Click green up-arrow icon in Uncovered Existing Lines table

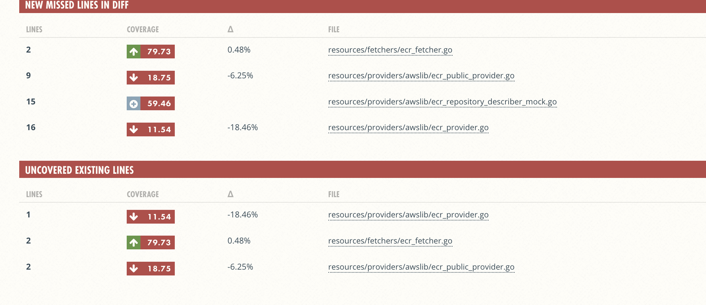pos(134,242)
